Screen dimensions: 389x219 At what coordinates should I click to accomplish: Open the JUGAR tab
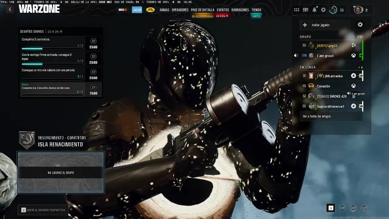137,10
